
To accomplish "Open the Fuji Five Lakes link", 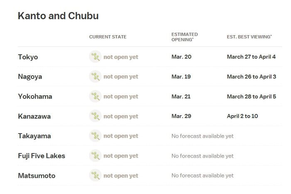I will [42, 156].
